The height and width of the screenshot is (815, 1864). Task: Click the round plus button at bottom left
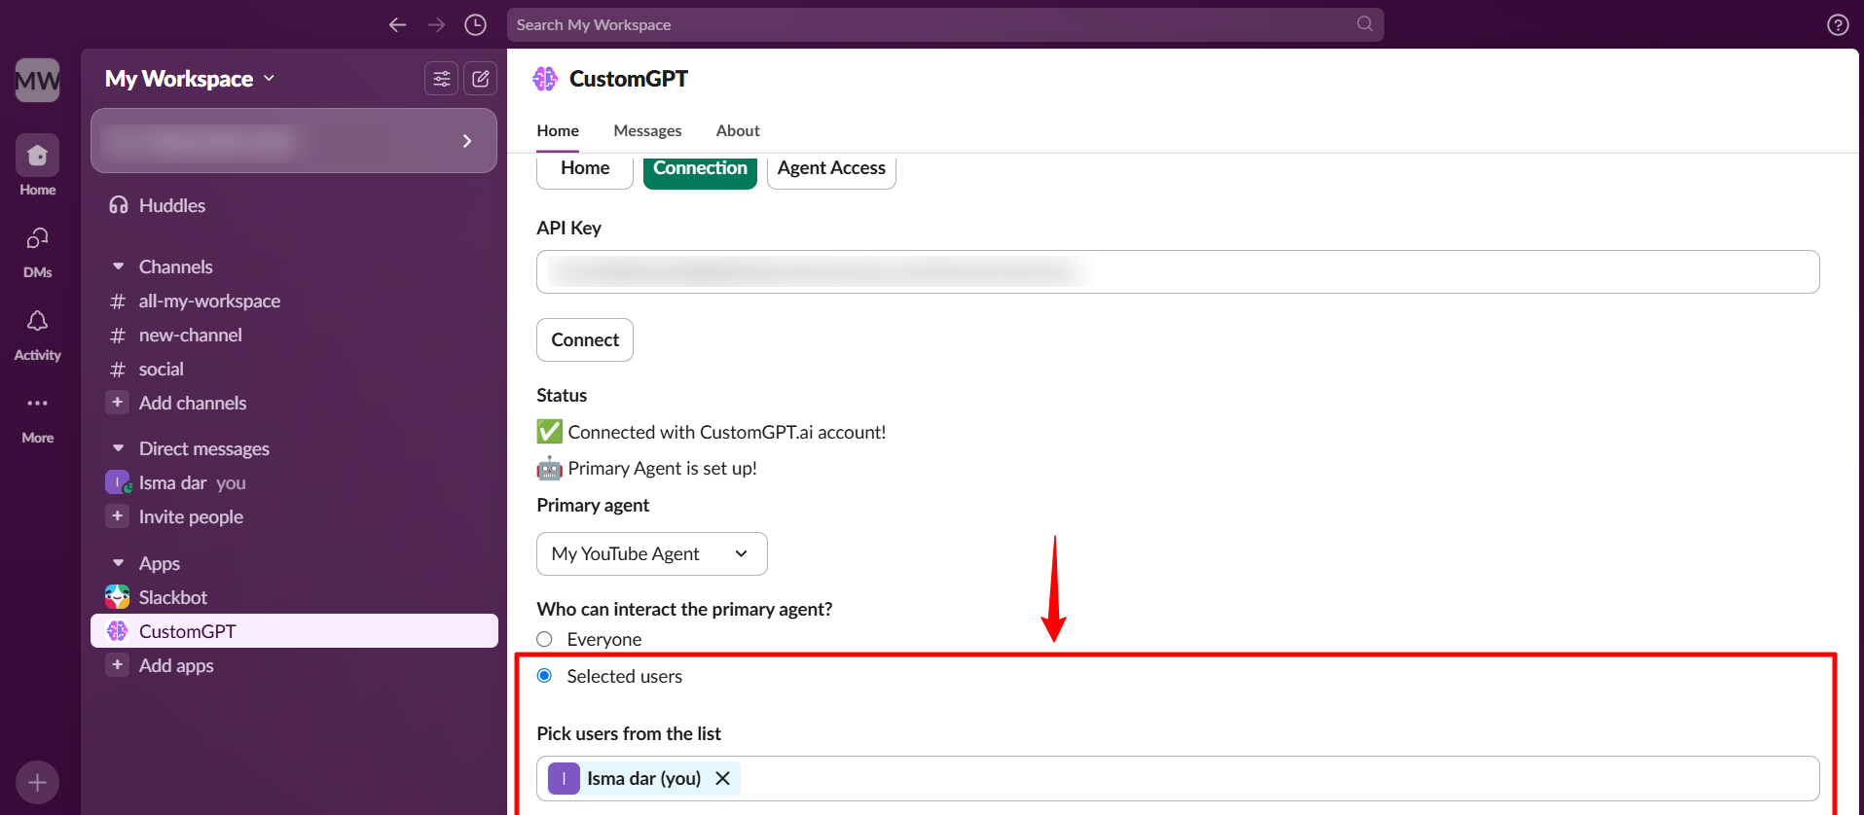(x=37, y=782)
